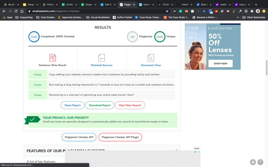Click the address bar to edit URL
The image size is (268, 167).
(79, 11)
